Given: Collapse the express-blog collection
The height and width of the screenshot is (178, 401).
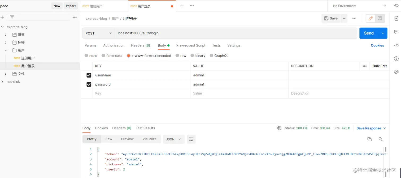Looking at the screenshot, I should point(2,27).
